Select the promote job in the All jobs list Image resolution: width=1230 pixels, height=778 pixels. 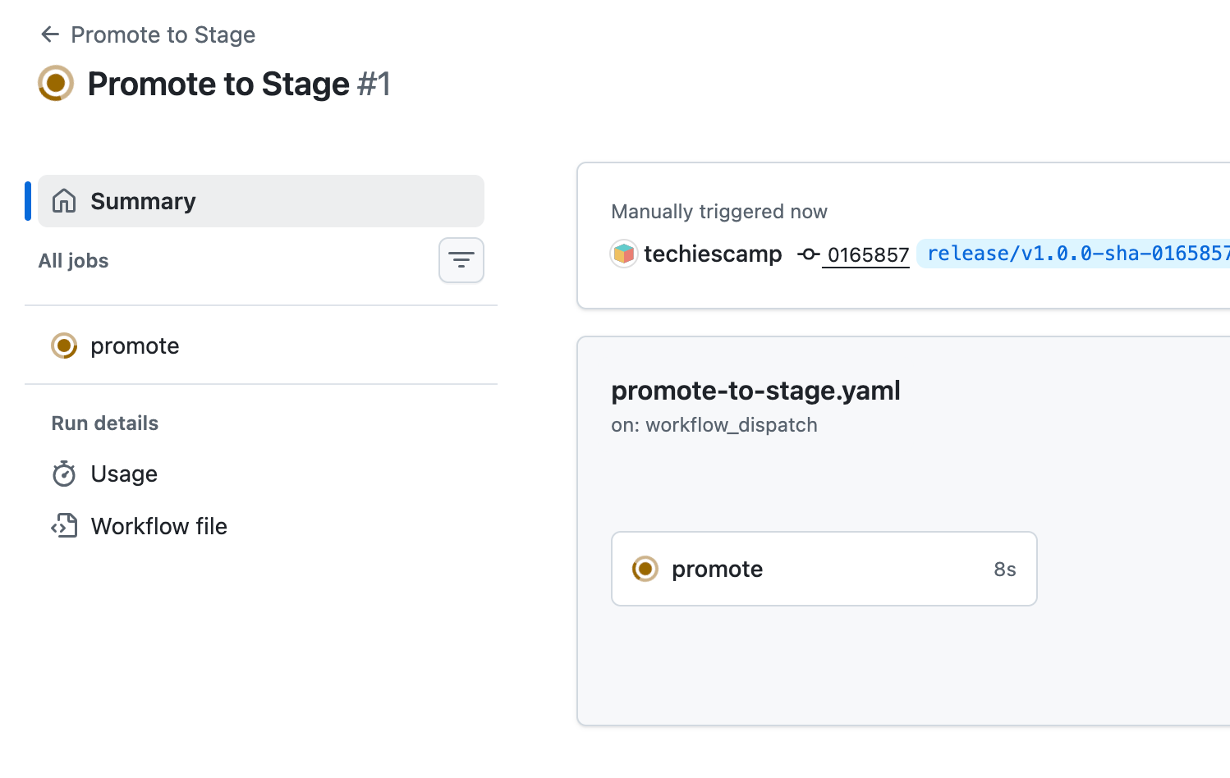[x=135, y=346]
